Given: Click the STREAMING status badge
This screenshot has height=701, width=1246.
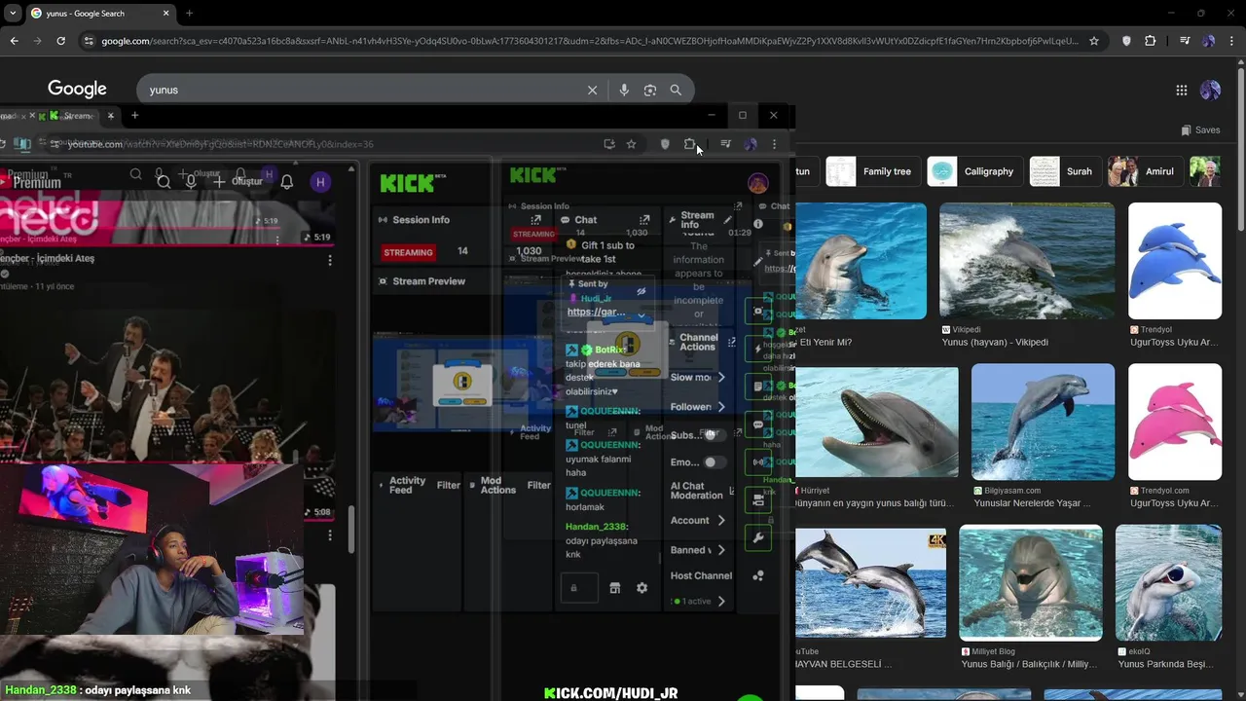Looking at the screenshot, I should (408, 252).
